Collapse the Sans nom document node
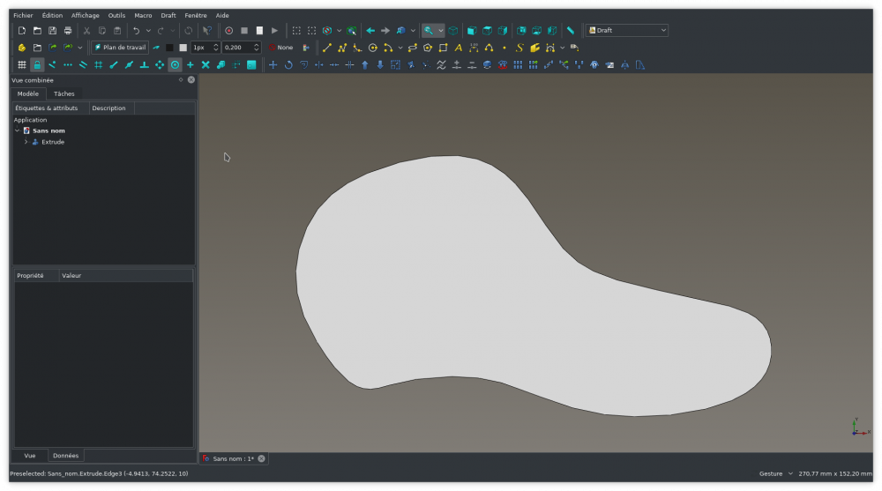882x491 pixels. [18, 130]
